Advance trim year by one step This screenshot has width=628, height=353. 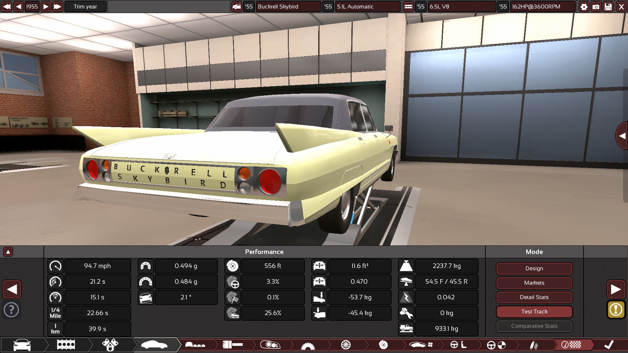click(x=46, y=7)
